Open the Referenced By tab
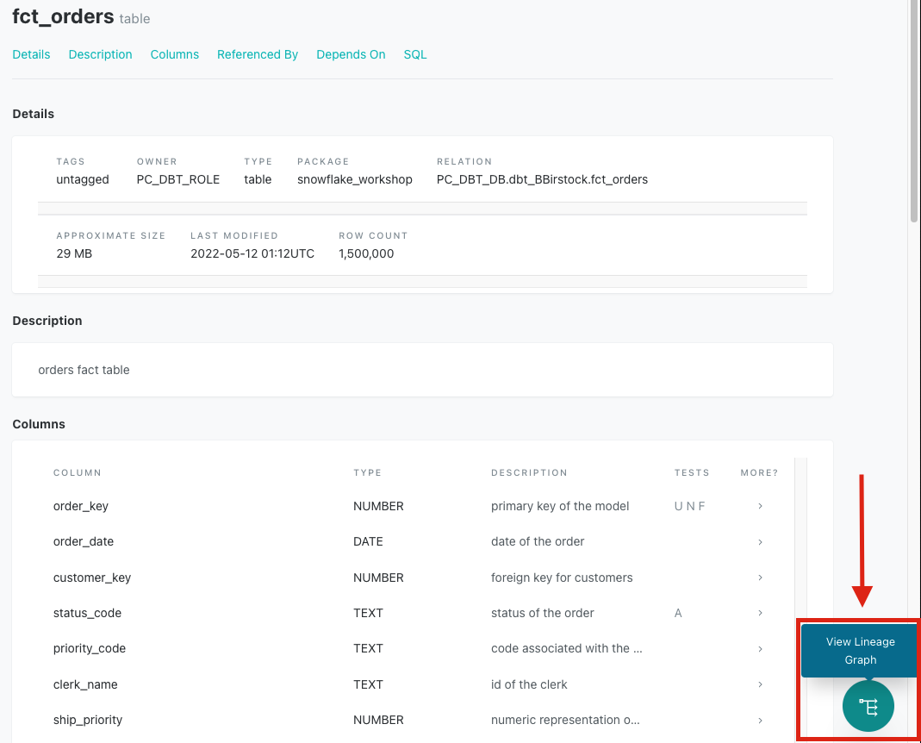 (x=258, y=54)
